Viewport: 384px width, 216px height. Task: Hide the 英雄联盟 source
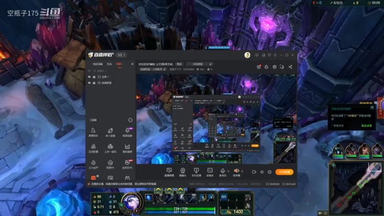tap(89, 83)
